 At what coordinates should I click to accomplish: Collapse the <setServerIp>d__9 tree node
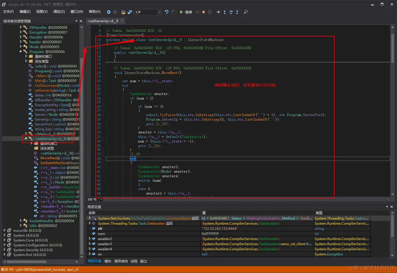coord(26,138)
